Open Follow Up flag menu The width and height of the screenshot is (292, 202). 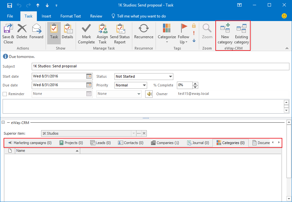coord(183,34)
